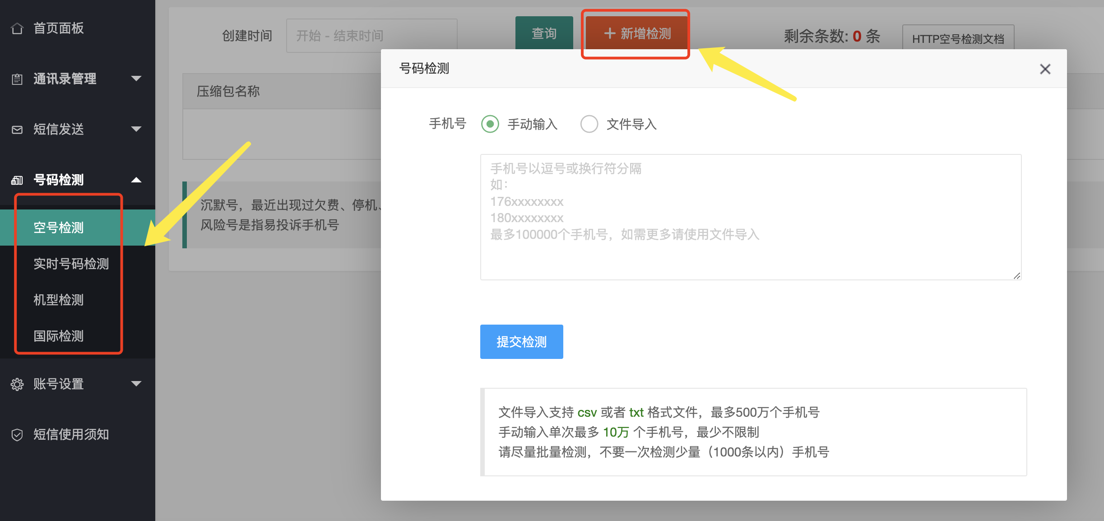Image resolution: width=1104 pixels, height=521 pixels.
Task: Click the 手机号 field label
Action: [448, 124]
